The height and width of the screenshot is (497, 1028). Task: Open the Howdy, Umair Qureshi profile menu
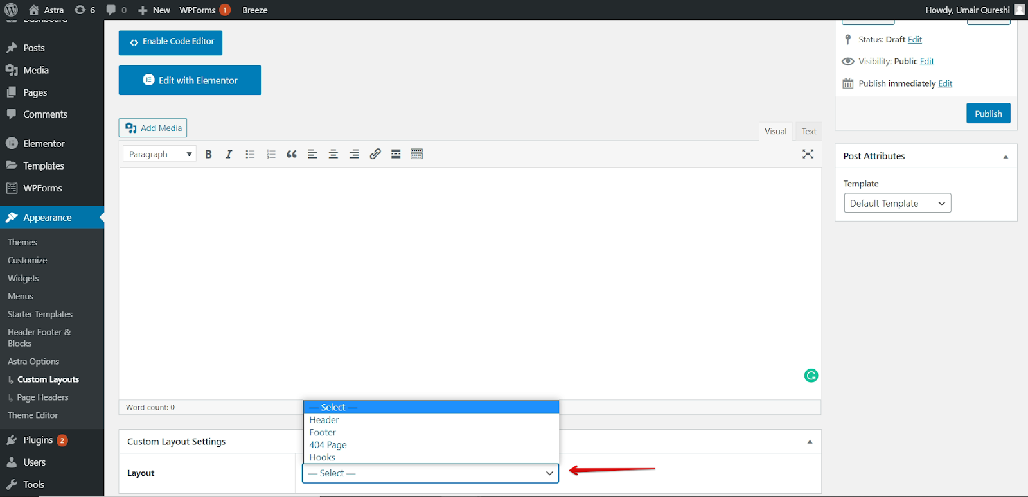tap(975, 10)
